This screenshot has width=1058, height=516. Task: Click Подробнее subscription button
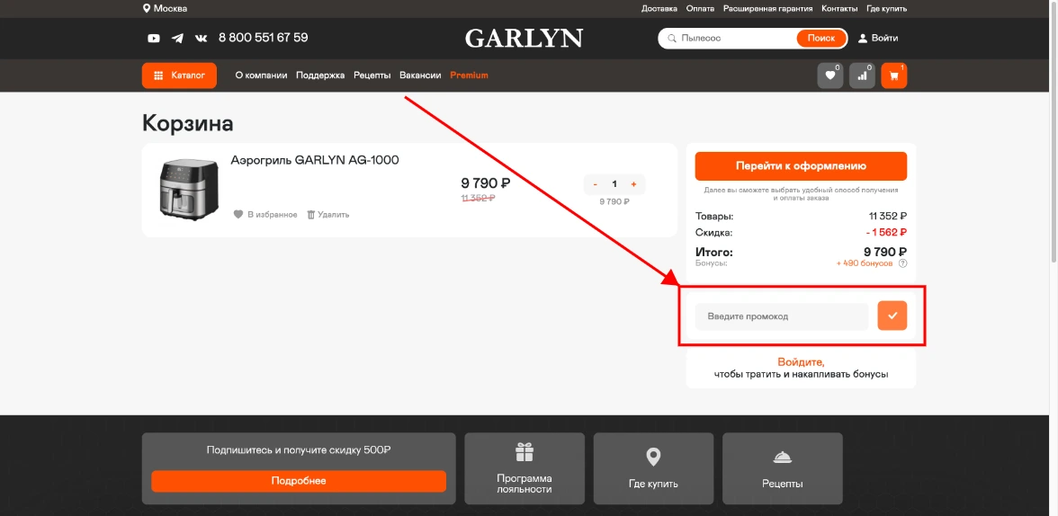click(299, 481)
